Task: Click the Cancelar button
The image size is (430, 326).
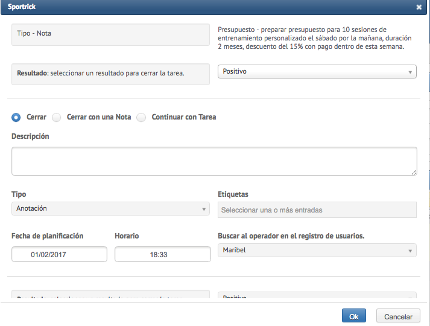Action: coord(398,316)
